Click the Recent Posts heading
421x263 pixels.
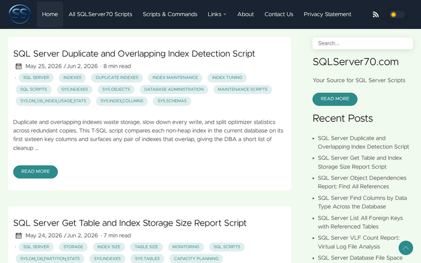(343, 118)
